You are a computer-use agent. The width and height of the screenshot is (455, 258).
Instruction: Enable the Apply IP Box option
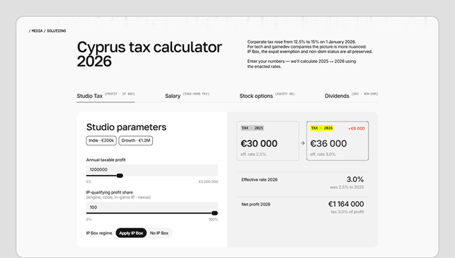point(131,233)
